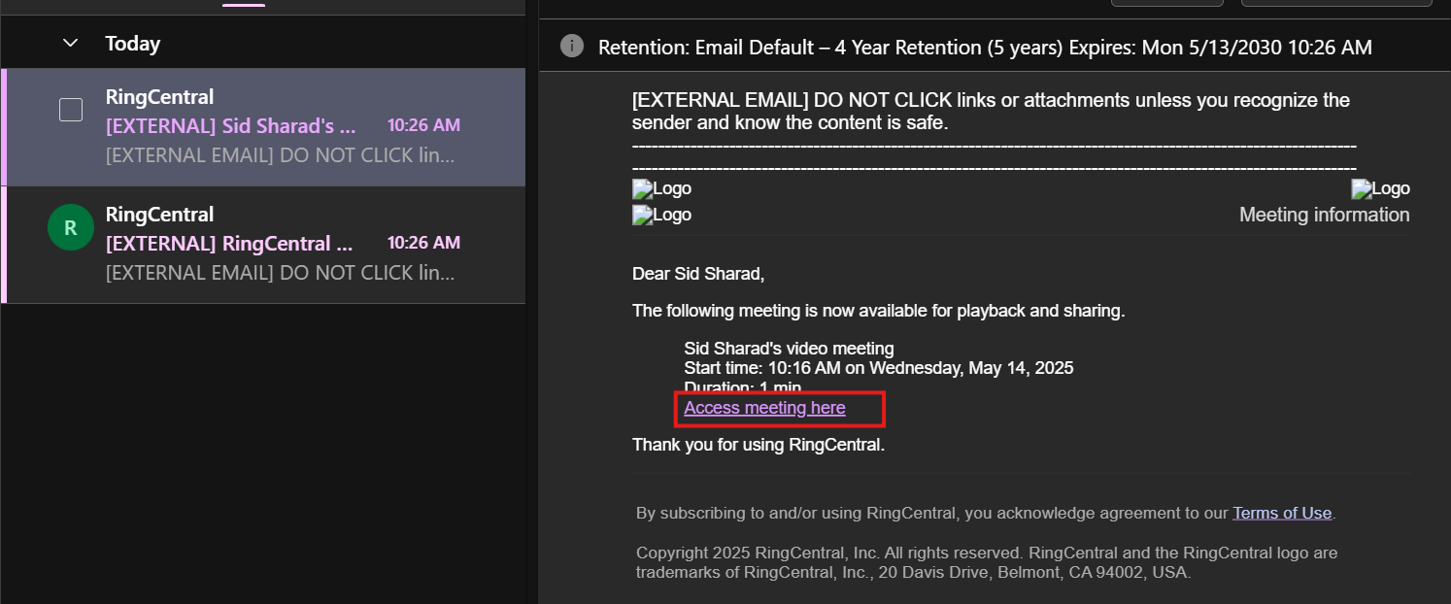Click 10:26 AM timestamp on Sid Sharad's email
This screenshot has height=604, width=1451.
click(423, 125)
